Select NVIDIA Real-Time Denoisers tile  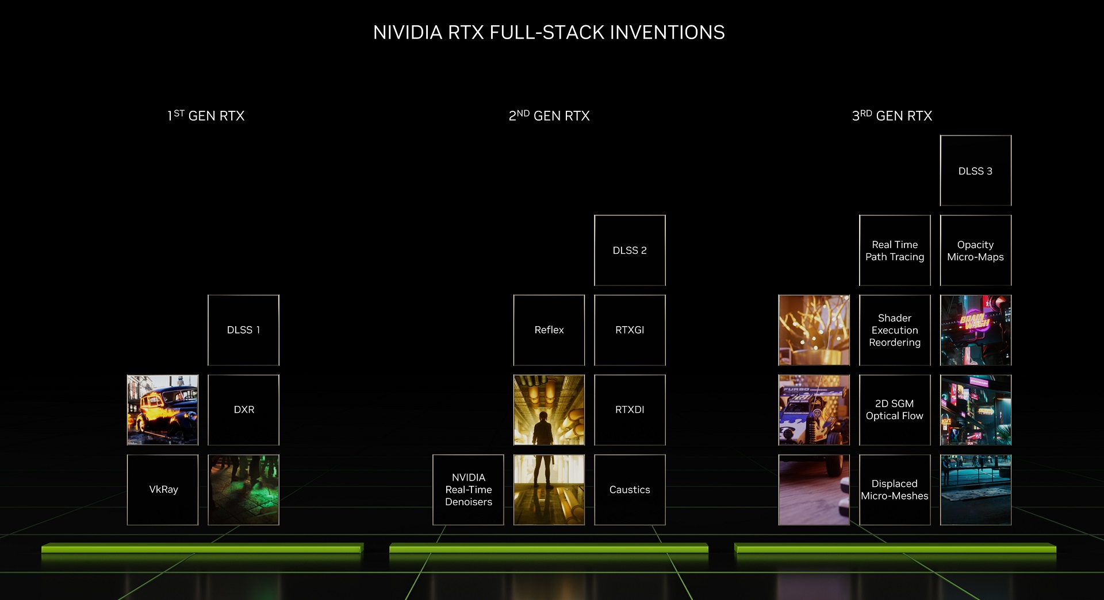coord(468,490)
